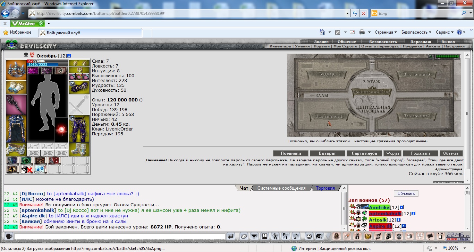474x252 pixels.
Task: Click the eraser clear chat icon
Action: click(x=244, y=236)
